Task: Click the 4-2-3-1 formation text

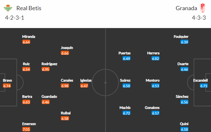Action: 15,18
